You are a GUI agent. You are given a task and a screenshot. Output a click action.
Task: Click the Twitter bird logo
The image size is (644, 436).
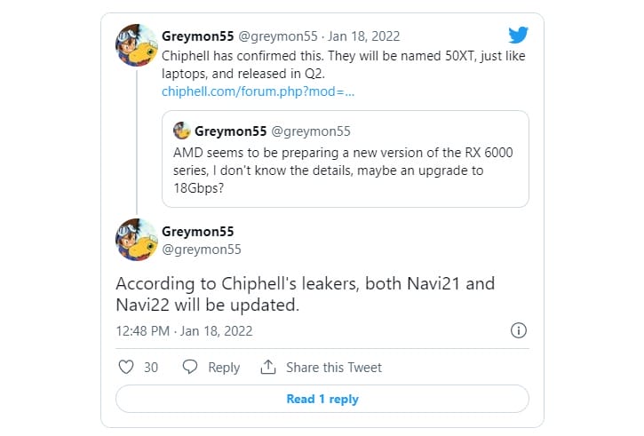(518, 36)
